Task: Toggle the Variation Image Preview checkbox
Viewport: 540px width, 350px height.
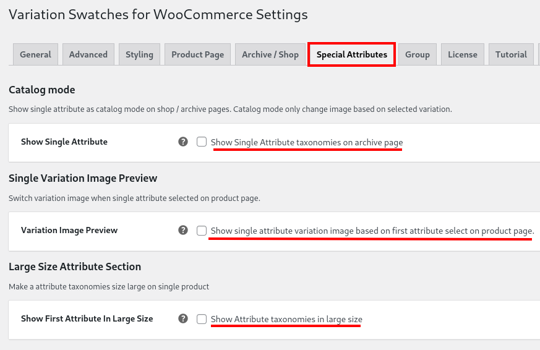Action: click(x=202, y=230)
